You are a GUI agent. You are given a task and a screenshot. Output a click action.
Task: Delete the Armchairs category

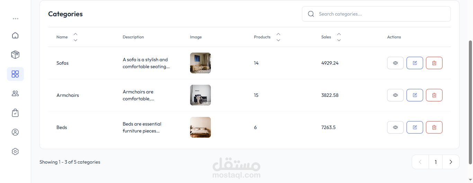pyautogui.click(x=434, y=95)
